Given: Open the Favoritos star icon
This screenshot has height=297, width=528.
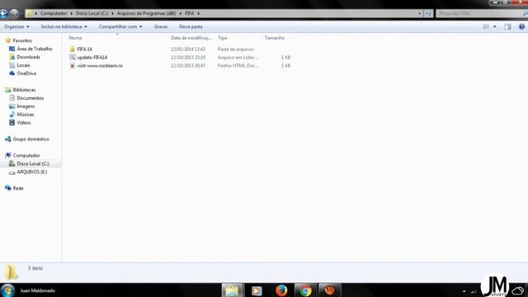Looking at the screenshot, I should (x=8, y=40).
